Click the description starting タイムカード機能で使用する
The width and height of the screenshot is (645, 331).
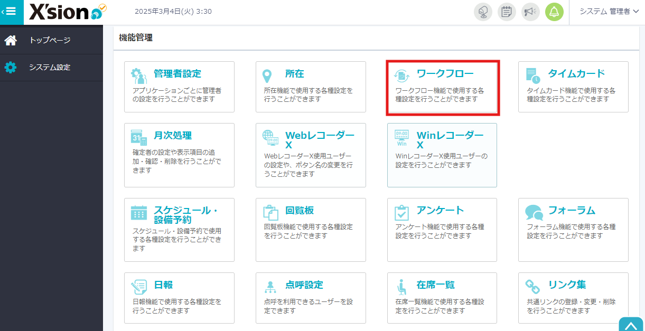pyautogui.click(x=571, y=94)
